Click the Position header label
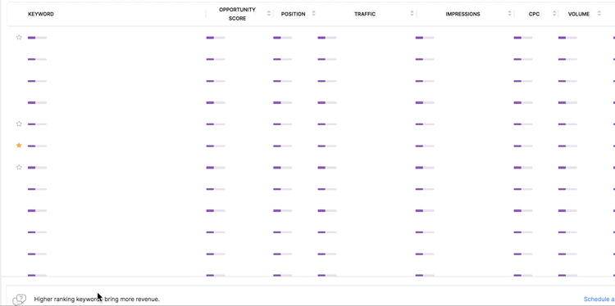 point(293,14)
